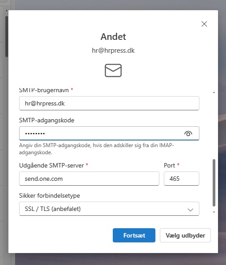Image resolution: width=226 pixels, height=265 pixels.
Task: Click the Vælg udbyder button
Action: click(x=185, y=235)
